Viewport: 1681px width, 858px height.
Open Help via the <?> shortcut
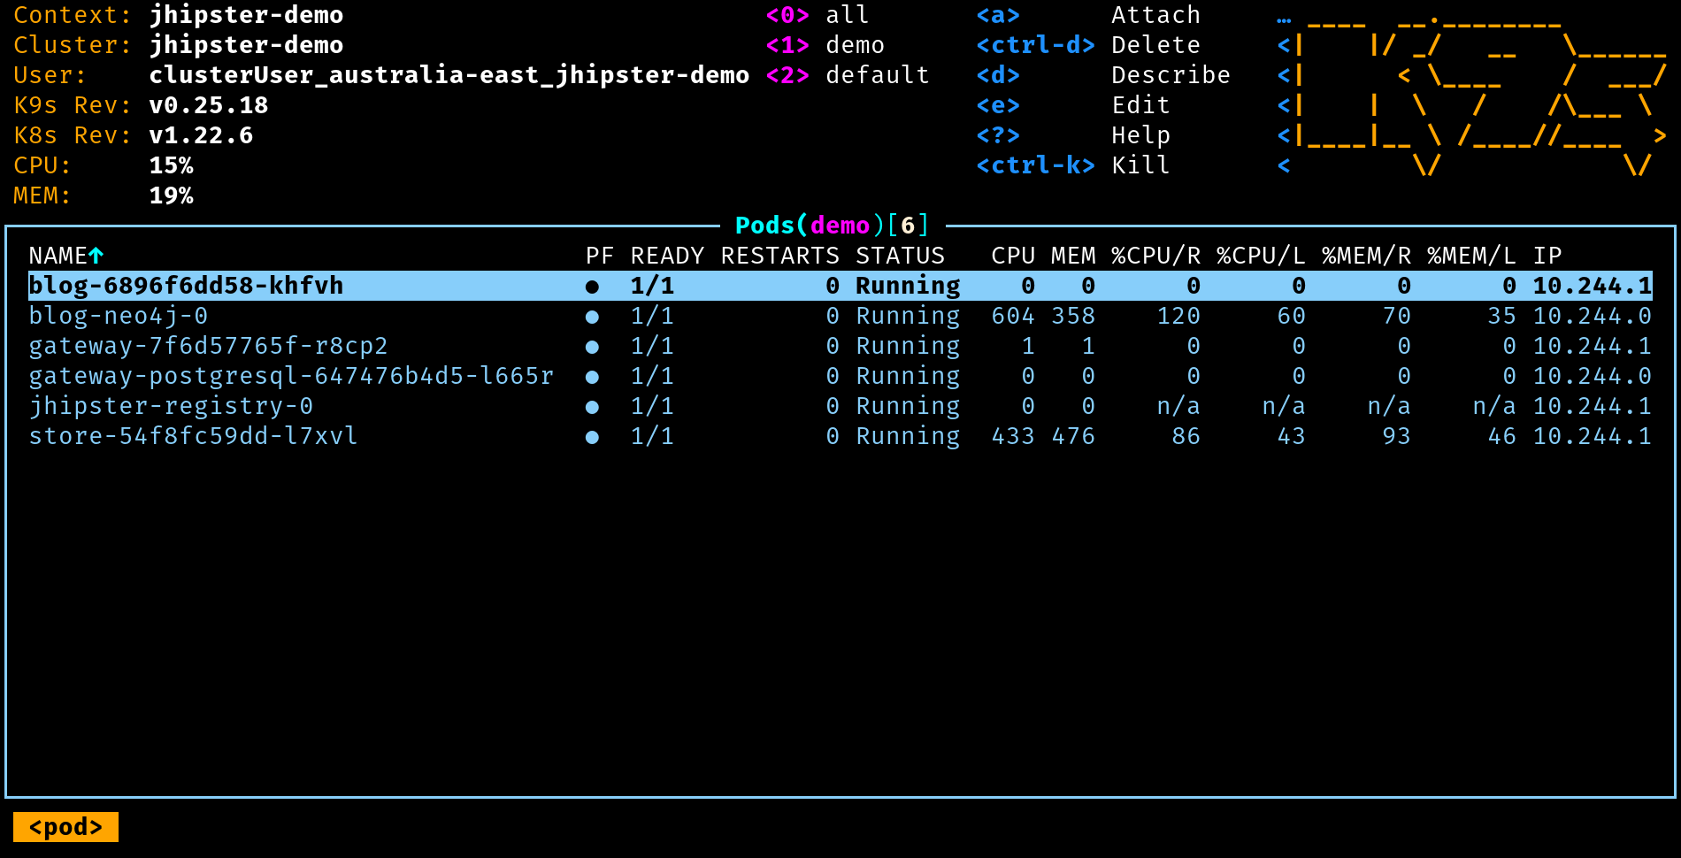point(1072,135)
